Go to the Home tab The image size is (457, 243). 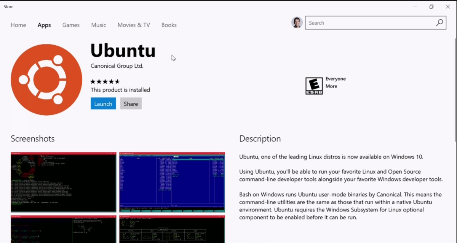(18, 25)
